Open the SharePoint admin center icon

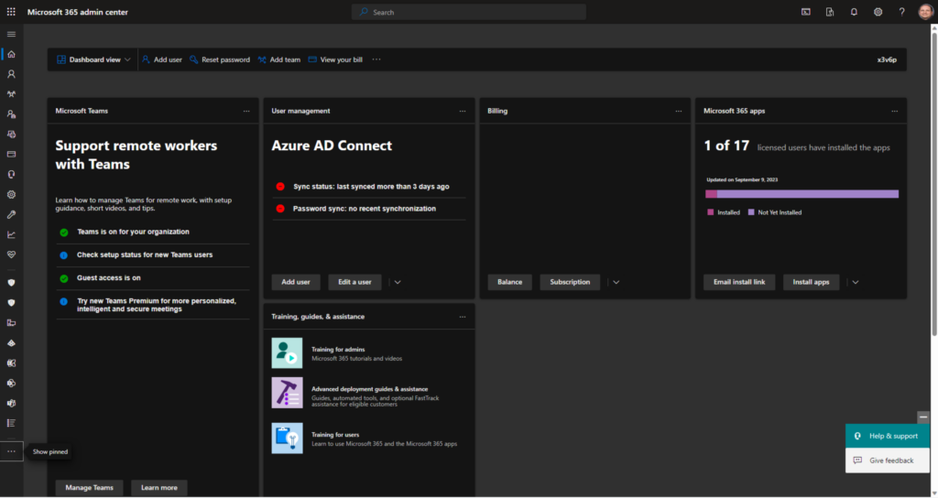tap(11, 384)
